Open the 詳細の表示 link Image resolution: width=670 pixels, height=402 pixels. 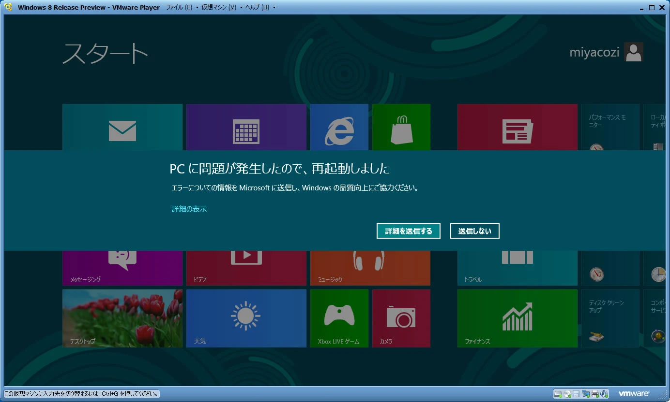pos(189,209)
